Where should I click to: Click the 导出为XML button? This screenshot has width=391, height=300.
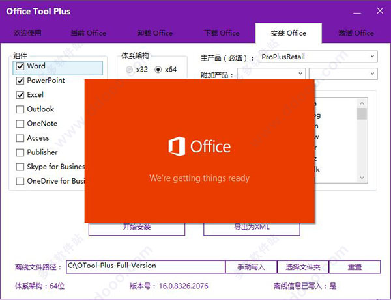point(252,228)
